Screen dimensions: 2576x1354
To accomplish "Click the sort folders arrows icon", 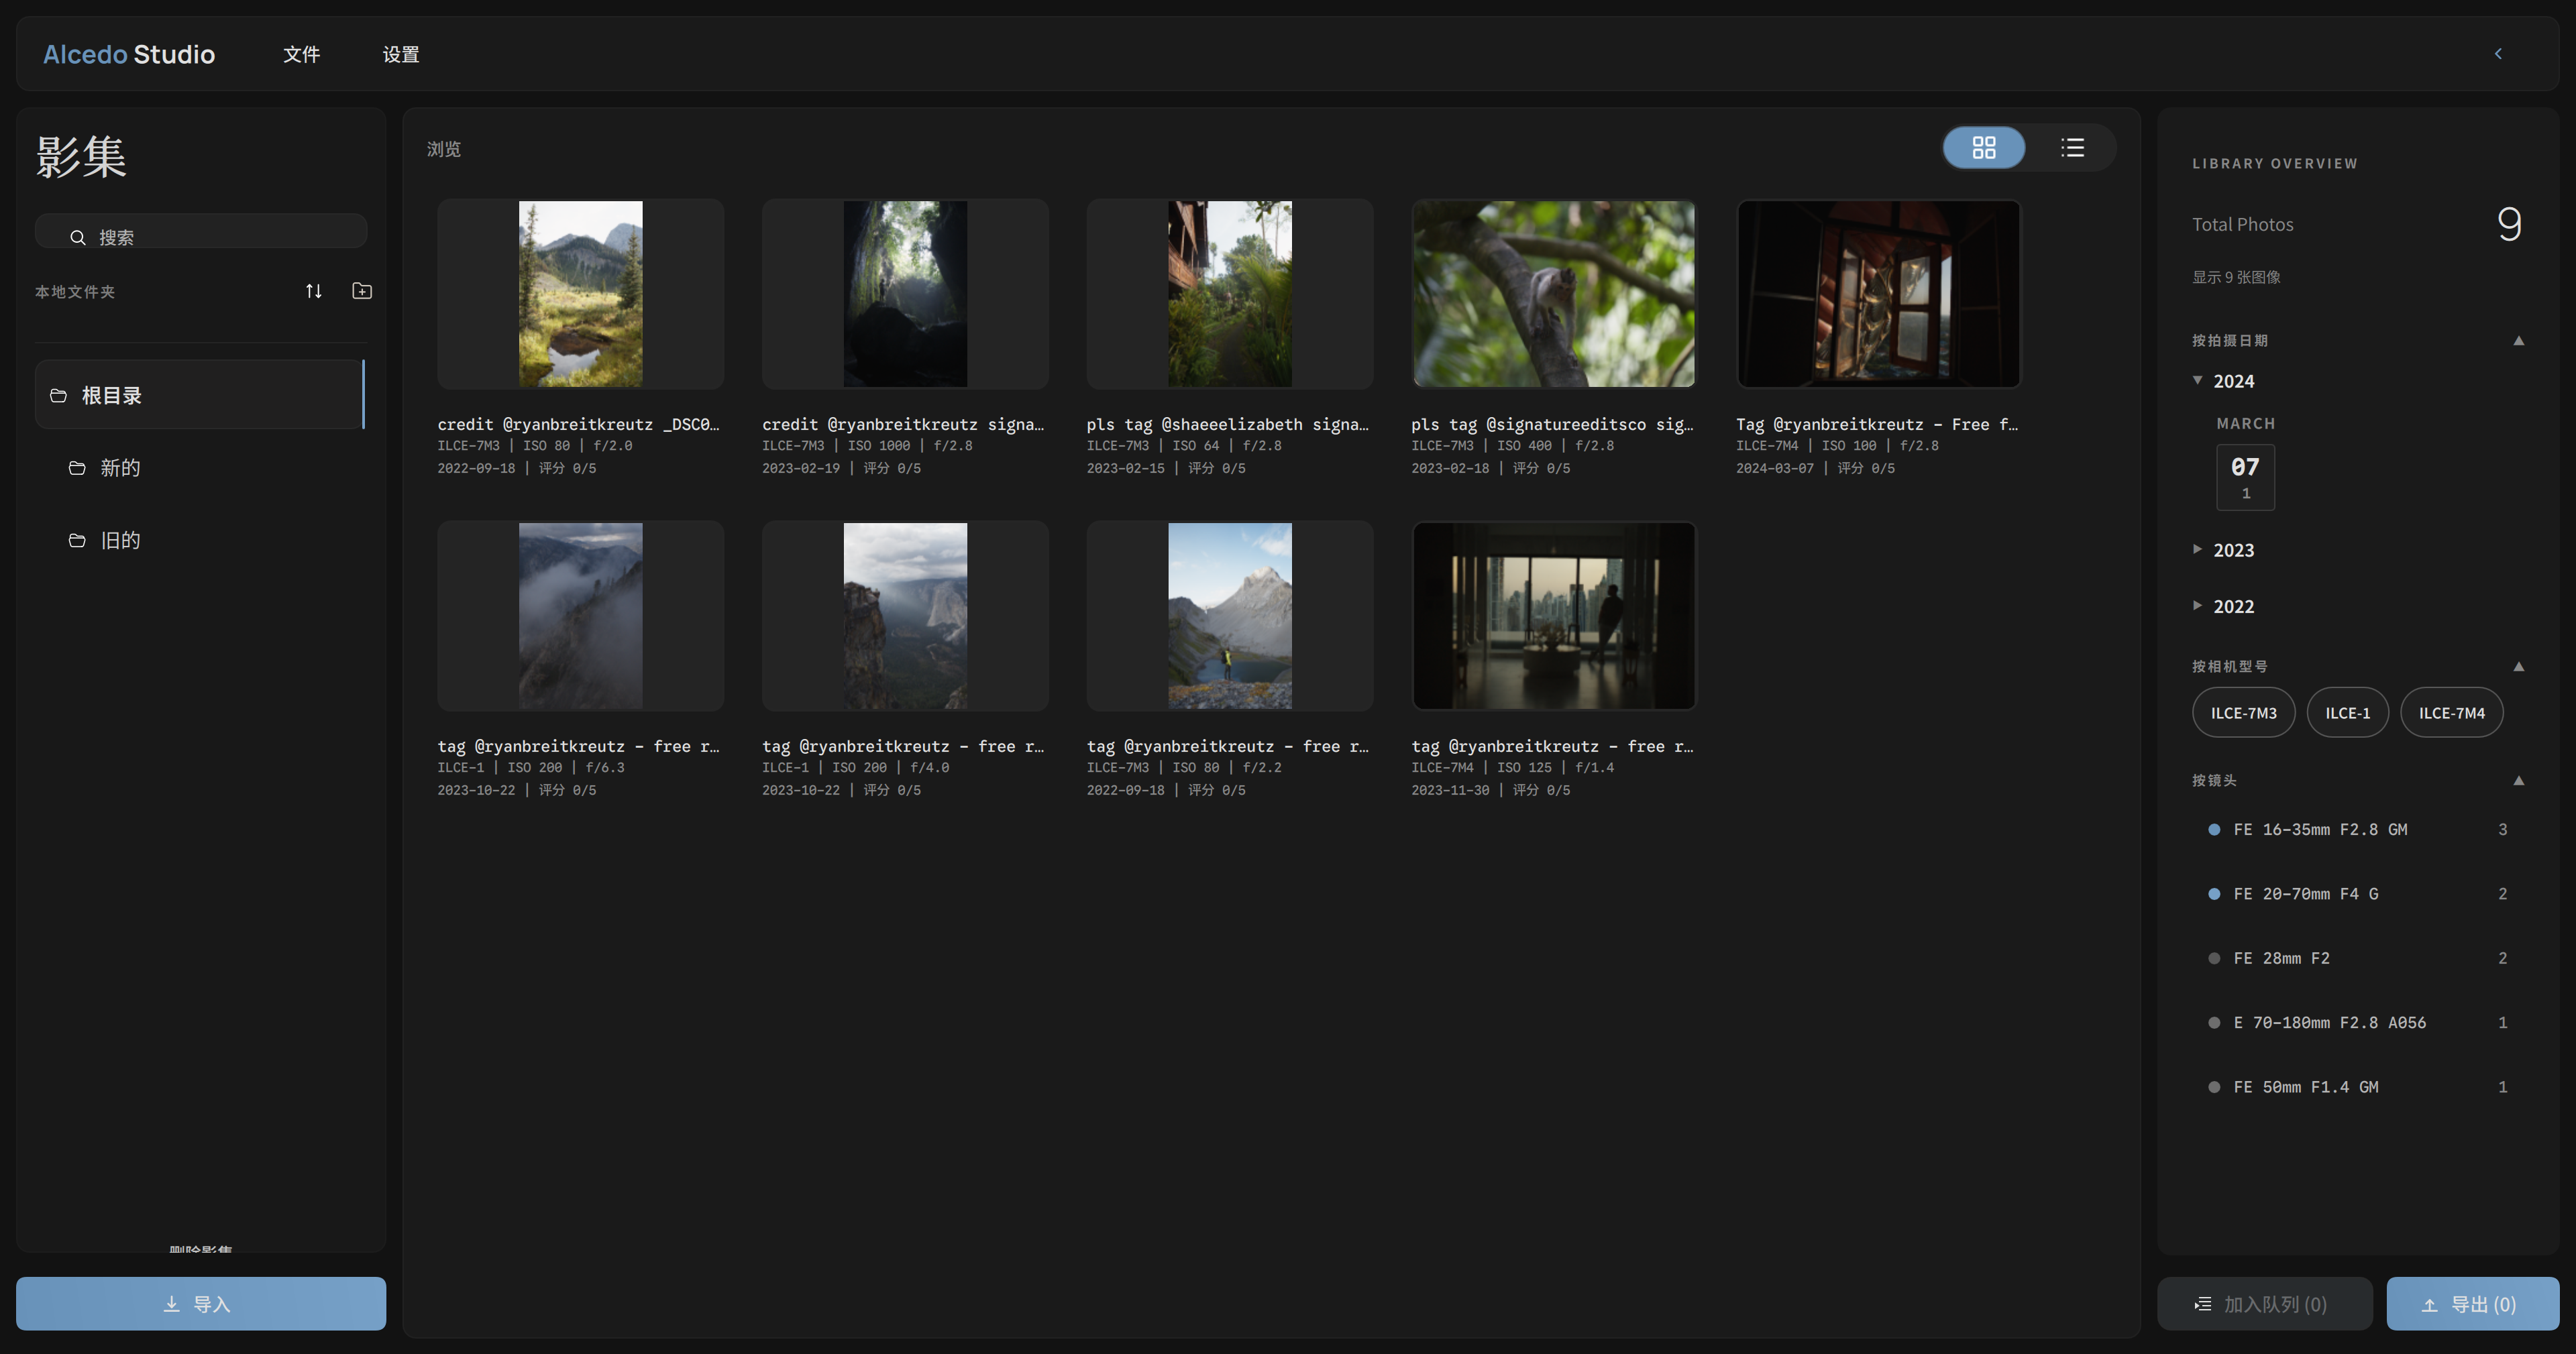I will (313, 291).
